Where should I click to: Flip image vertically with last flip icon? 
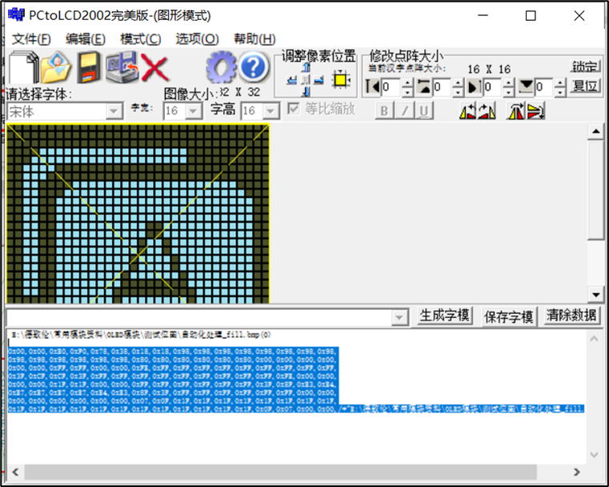[535, 111]
